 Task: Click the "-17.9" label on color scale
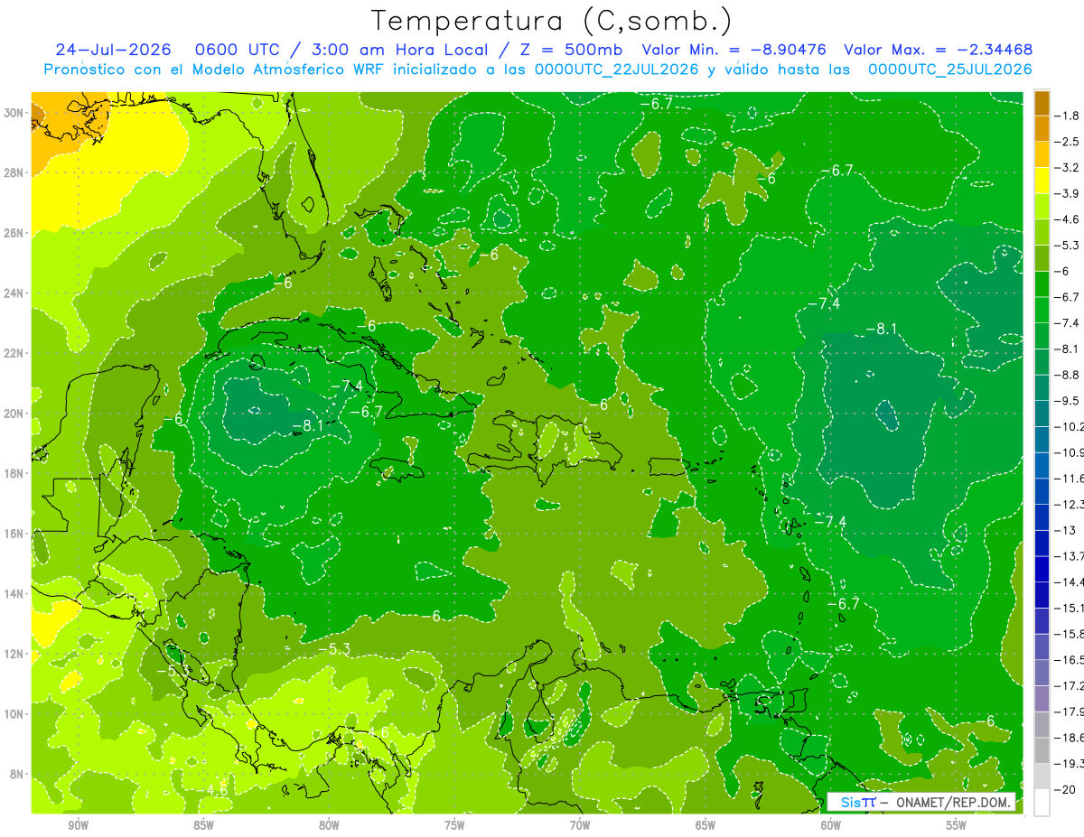[x=1071, y=711]
